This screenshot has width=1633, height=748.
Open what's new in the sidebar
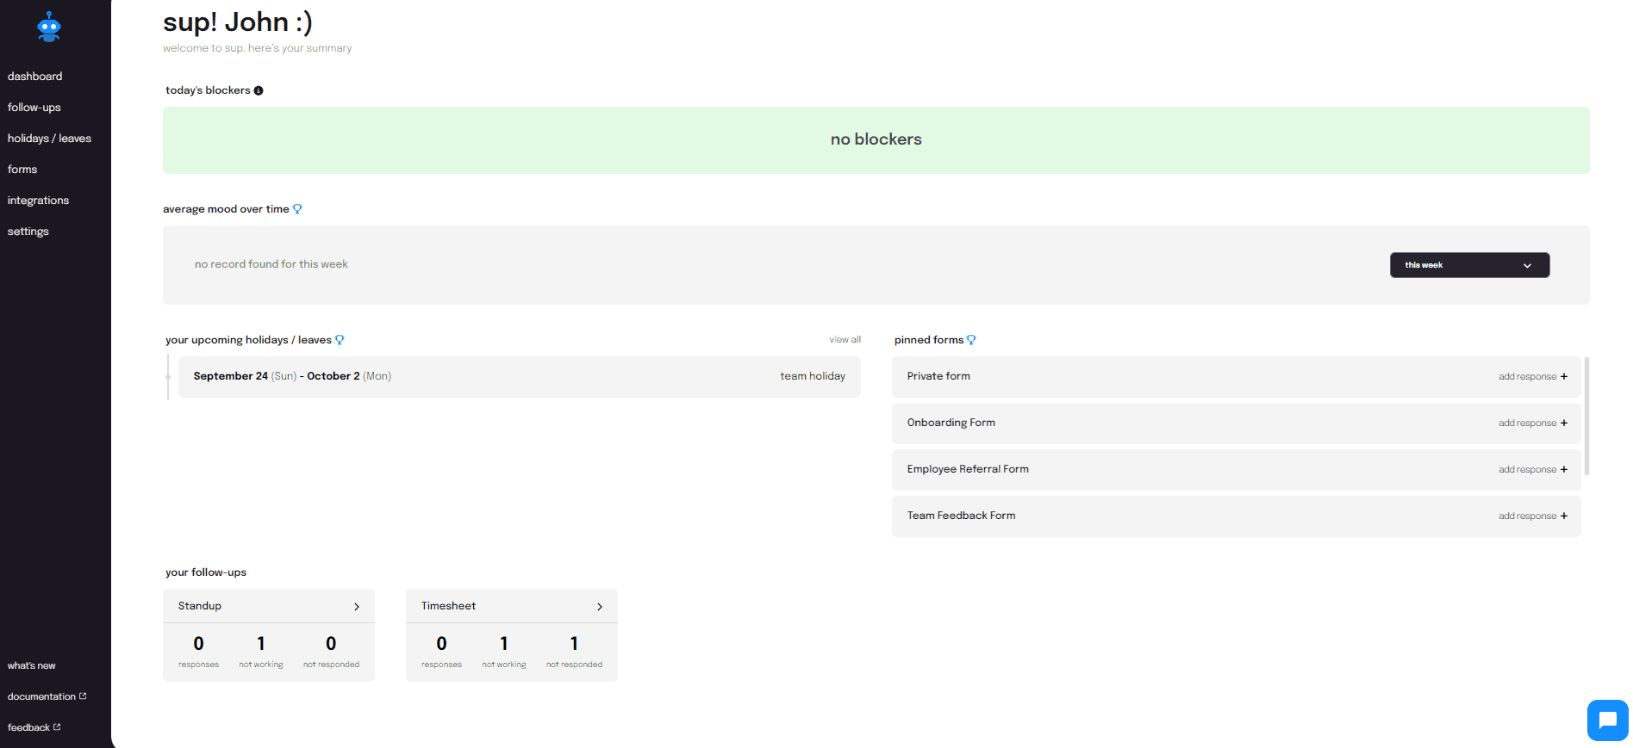coord(32,665)
